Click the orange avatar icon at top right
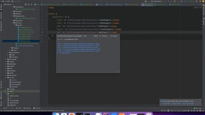 203,1
